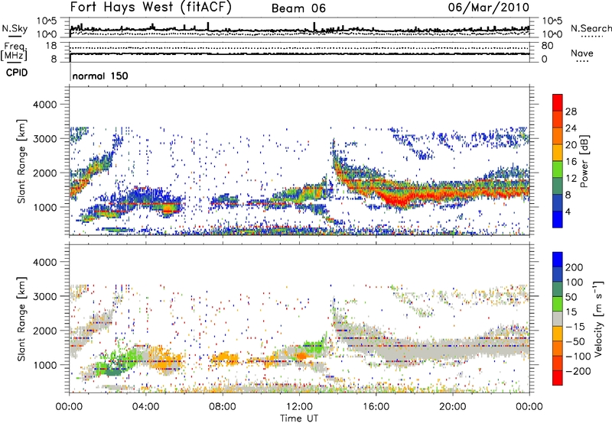
Task: Click the "80" tick on the Nave axis
Action: [x=548, y=46]
